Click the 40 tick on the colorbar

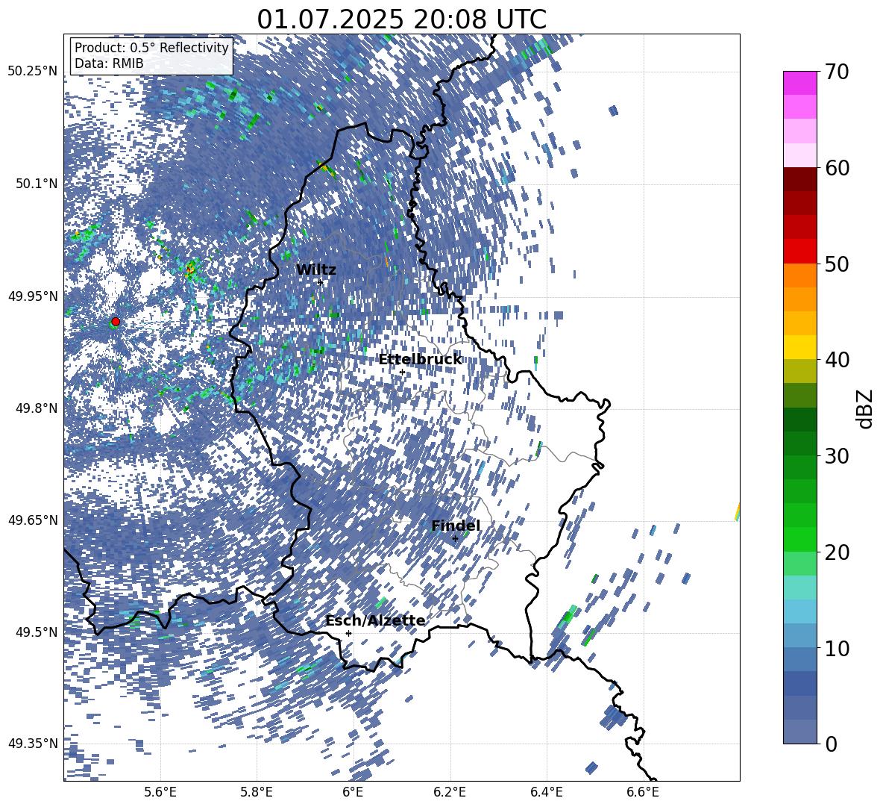[x=836, y=360]
